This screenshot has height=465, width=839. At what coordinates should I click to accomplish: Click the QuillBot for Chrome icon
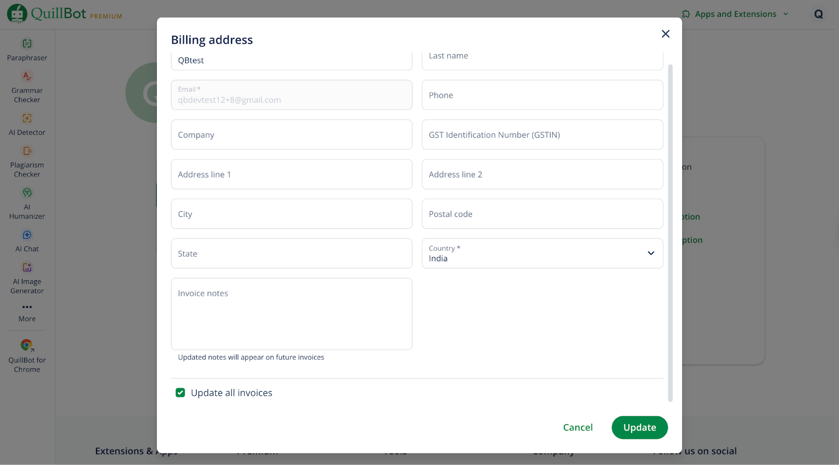27,346
